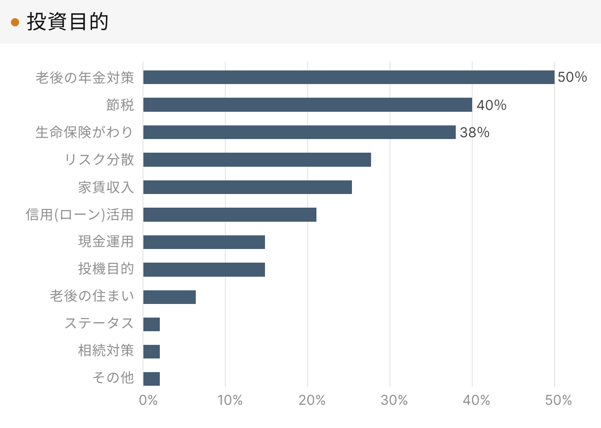Click the 投資目的 chart title
Screen dimensions: 601x428
[67, 22]
